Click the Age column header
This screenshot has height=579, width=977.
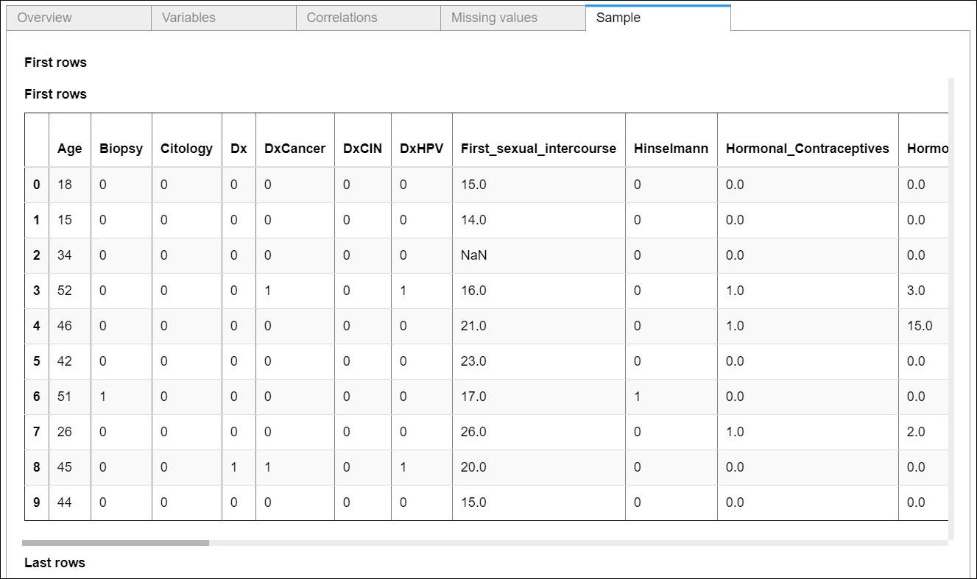(69, 148)
